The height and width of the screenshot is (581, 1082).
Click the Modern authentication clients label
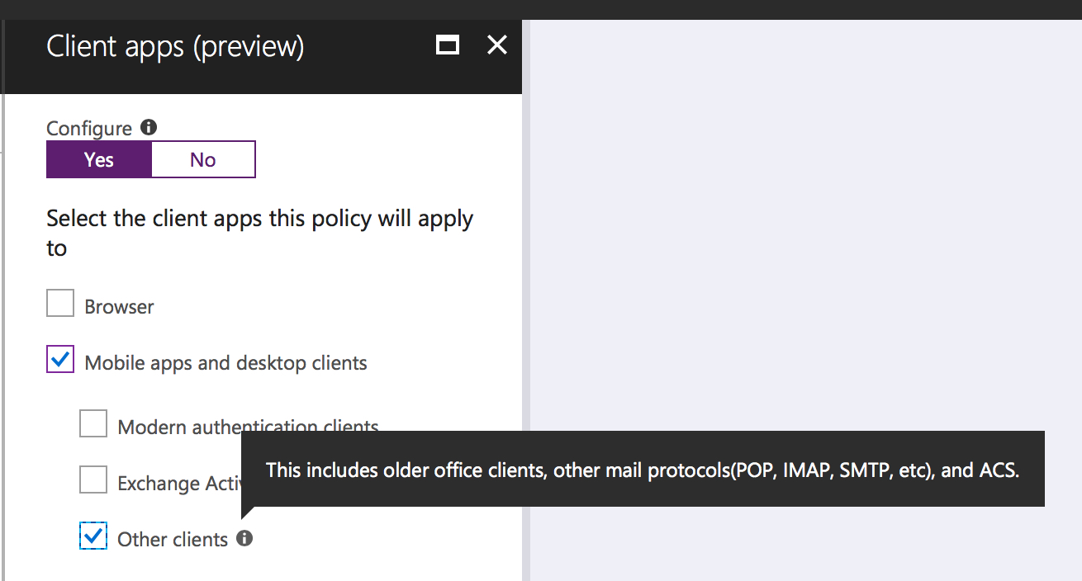coord(248,426)
